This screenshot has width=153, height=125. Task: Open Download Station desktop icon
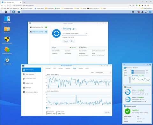coord(7,51)
